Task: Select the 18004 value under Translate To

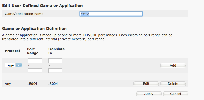Action: coord(53,84)
